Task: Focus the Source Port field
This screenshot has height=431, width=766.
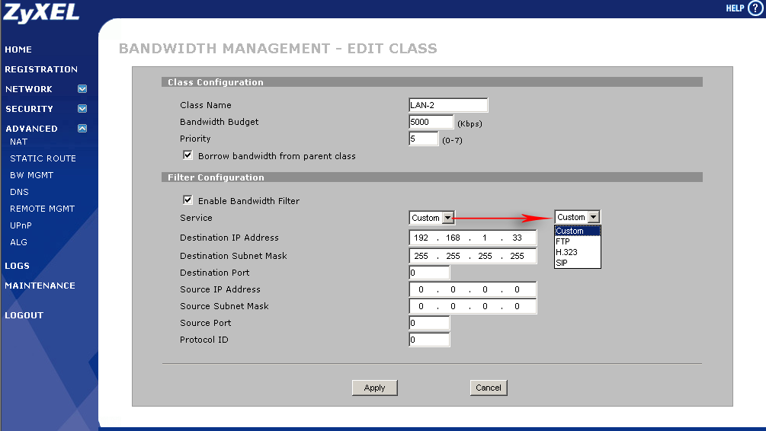Action: click(x=429, y=323)
